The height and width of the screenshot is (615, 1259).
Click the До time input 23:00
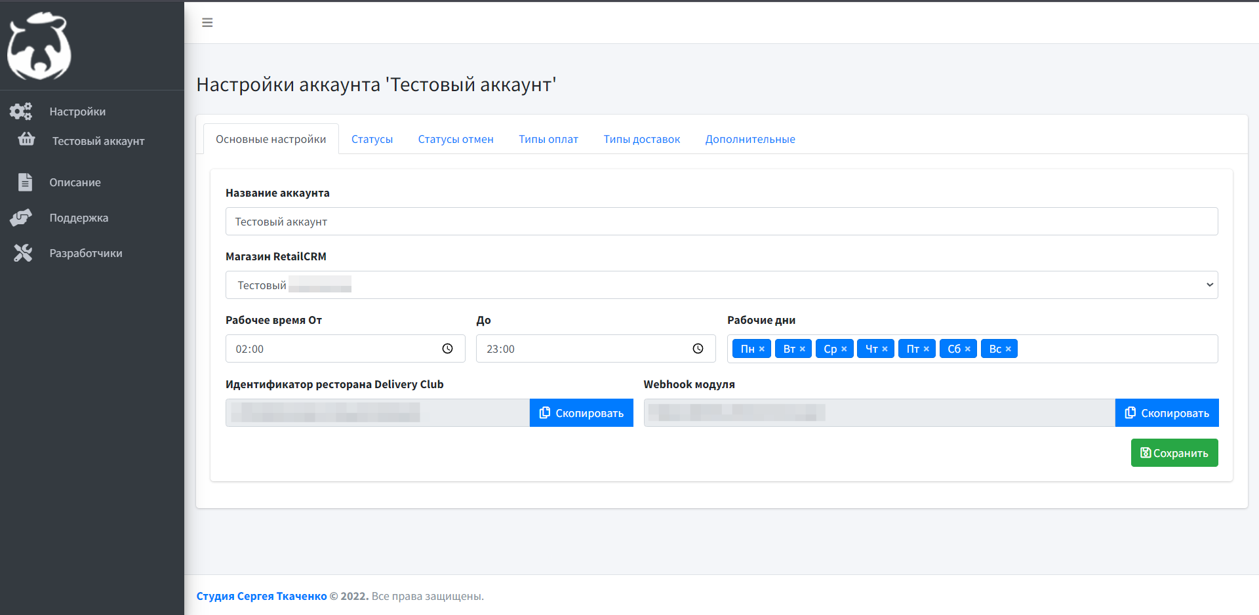pos(596,349)
